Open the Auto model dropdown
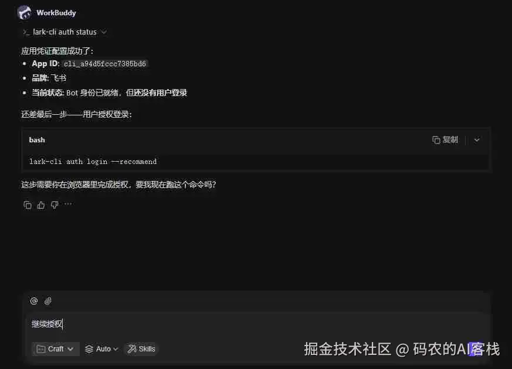 (101, 348)
